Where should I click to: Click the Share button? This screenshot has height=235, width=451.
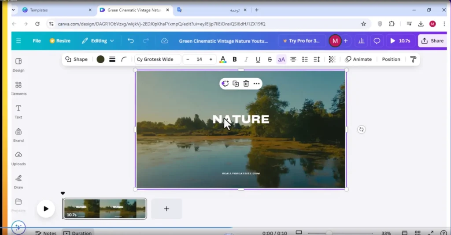(433, 41)
